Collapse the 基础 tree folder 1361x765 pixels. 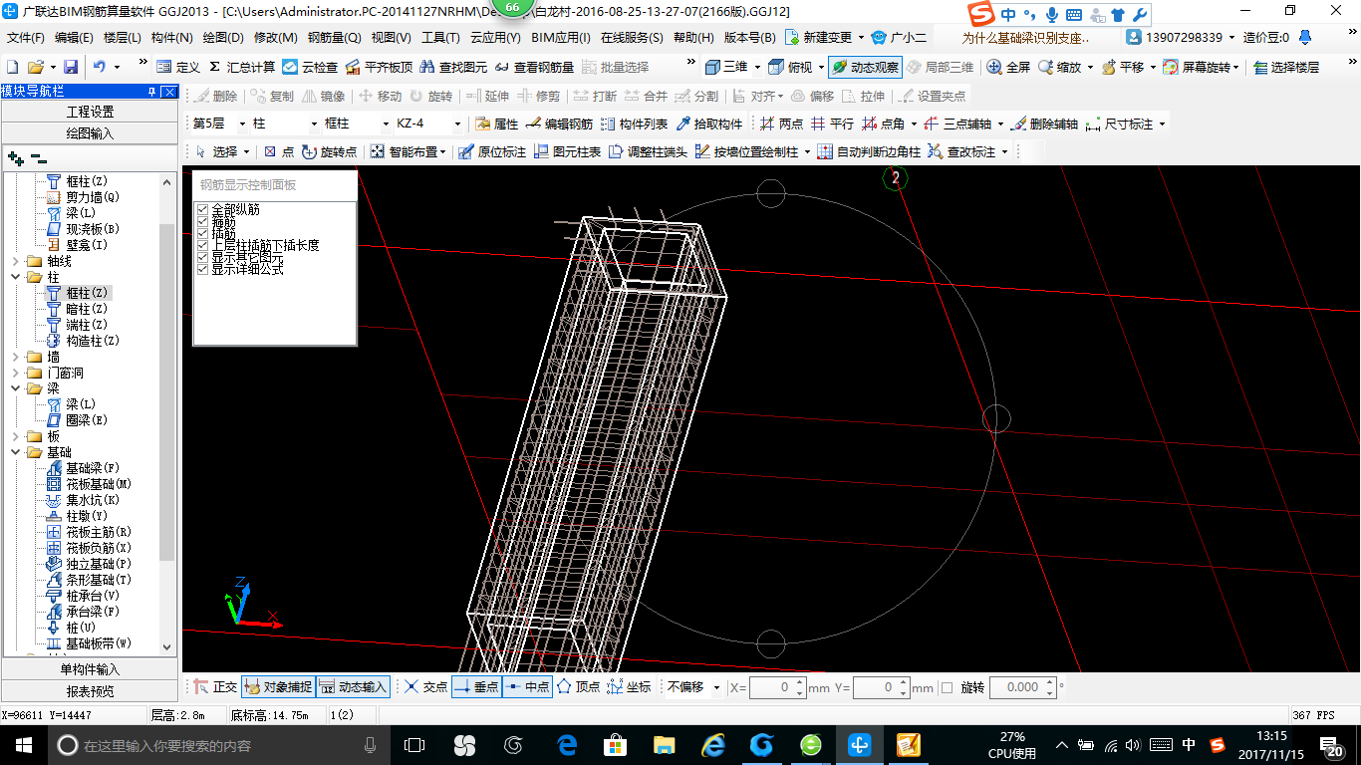click(15, 452)
